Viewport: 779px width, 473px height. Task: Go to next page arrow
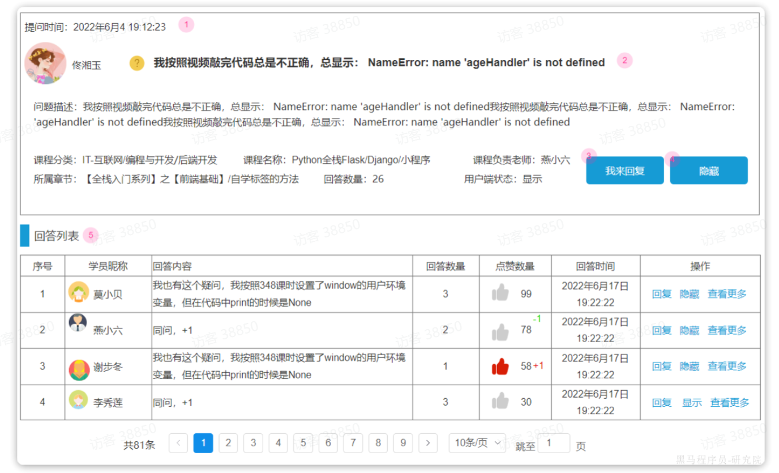pos(428,443)
